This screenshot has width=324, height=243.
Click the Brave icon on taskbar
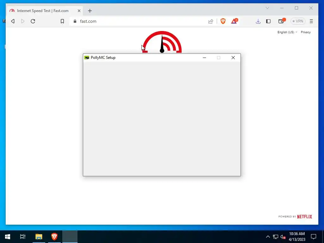pyautogui.click(x=54, y=237)
